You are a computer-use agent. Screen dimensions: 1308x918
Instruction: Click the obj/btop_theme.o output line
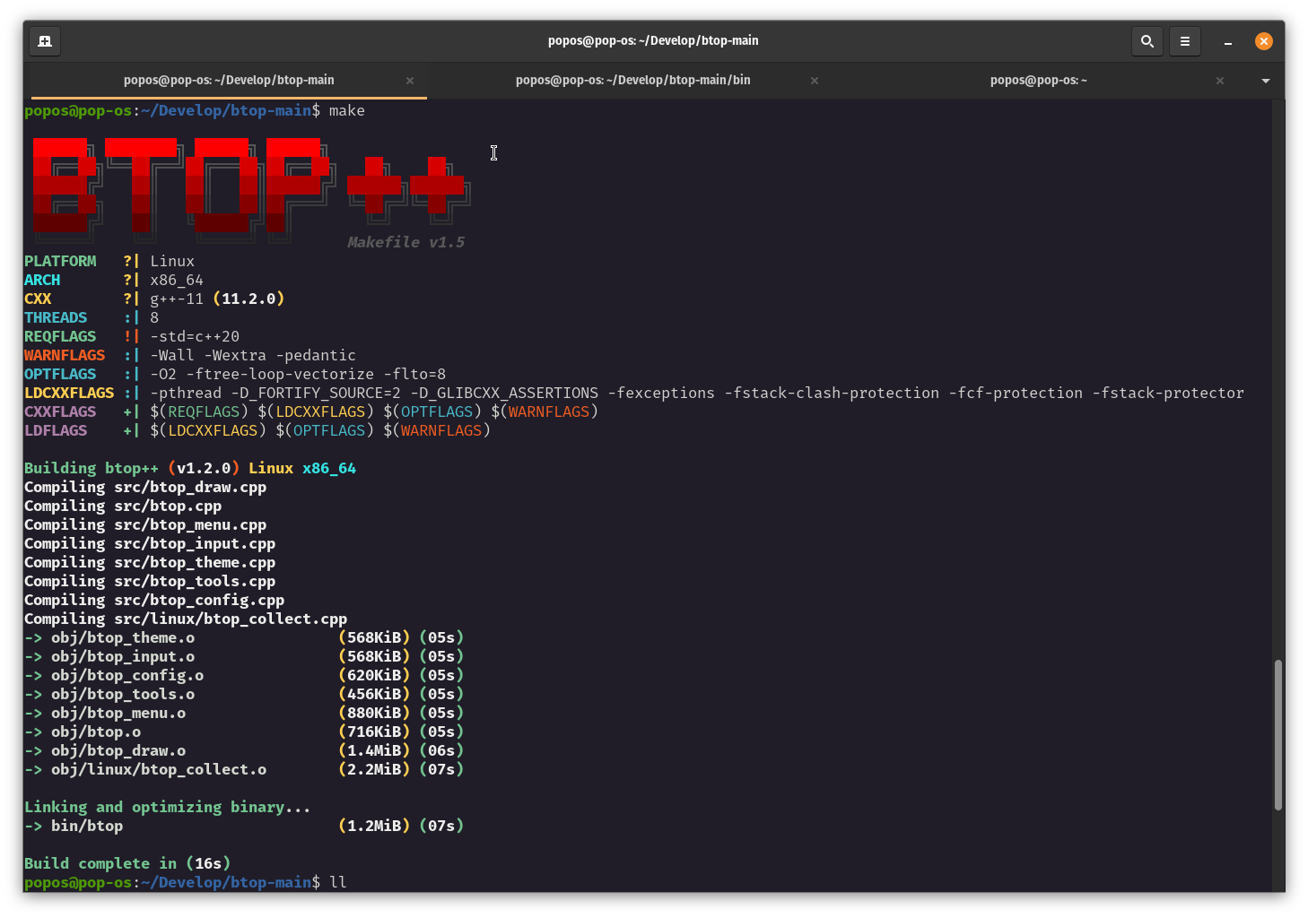[x=244, y=637]
